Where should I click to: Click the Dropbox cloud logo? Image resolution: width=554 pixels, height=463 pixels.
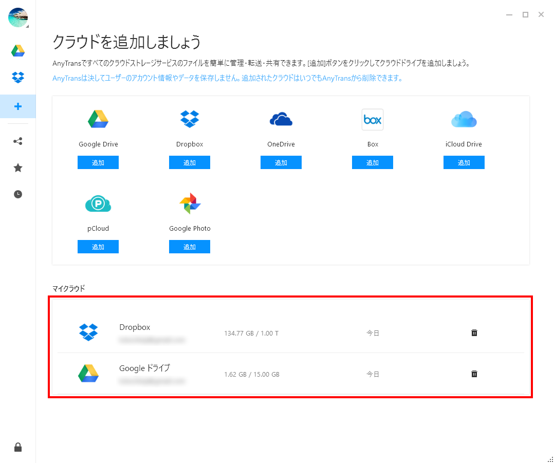tap(190, 119)
